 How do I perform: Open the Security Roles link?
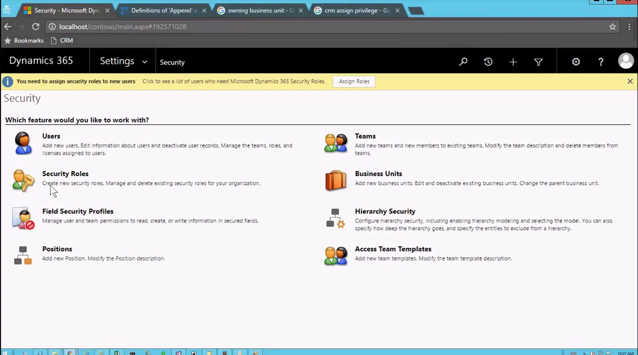(65, 173)
